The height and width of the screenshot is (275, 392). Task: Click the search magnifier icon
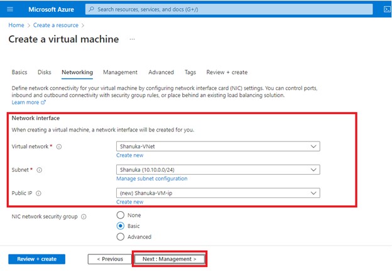point(92,9)
